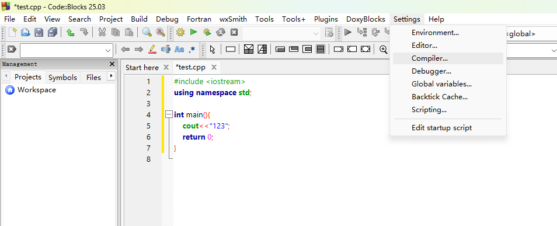Click the New file icon

point(13,32)
